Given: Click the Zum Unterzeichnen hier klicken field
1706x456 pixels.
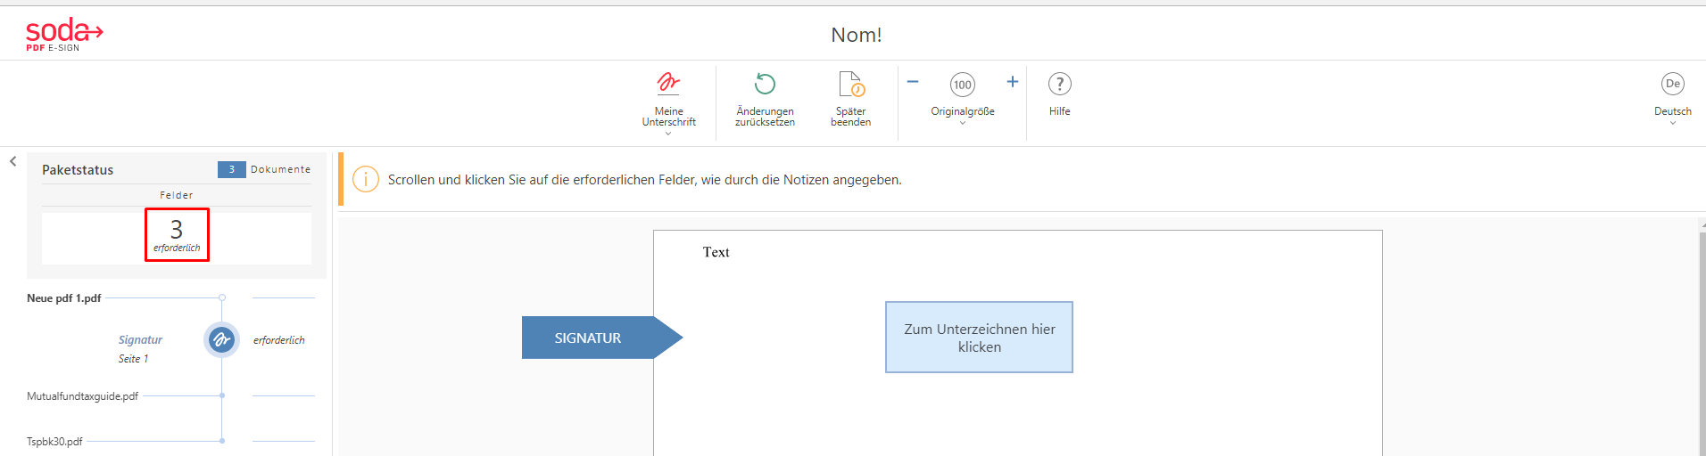Looking at the screenshot, I should (979, 338).
